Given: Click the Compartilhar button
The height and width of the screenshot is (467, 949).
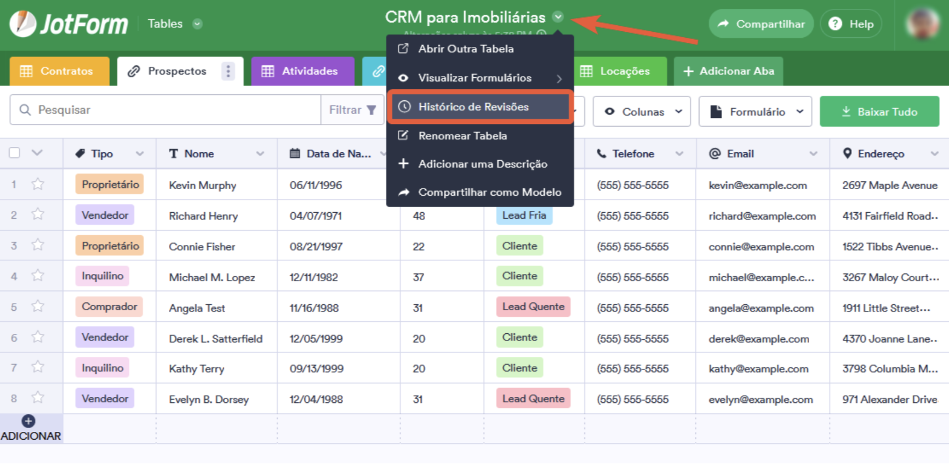Looking at the screenshot, I should (x=761, y=24).
